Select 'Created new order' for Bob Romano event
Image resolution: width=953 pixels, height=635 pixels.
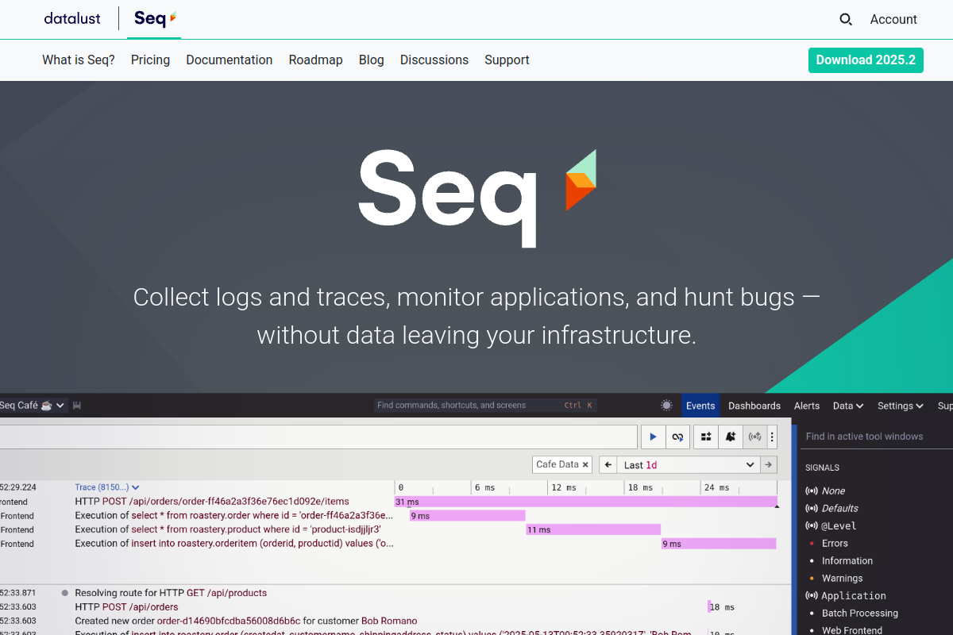pyautogui.click(x=245, y=621)
